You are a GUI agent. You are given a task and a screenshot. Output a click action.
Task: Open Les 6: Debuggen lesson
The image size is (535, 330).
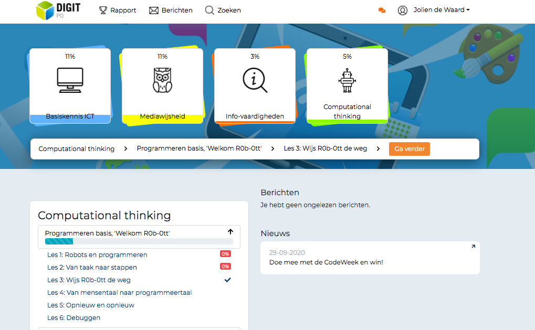tap(74, 318)
